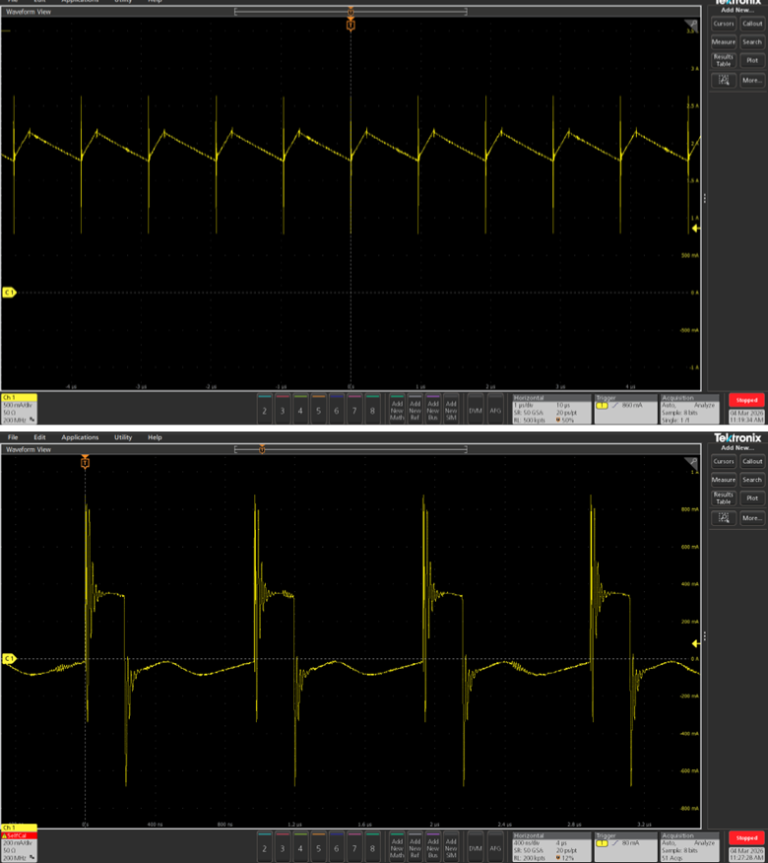Open the File menu on lower scope

13,437
